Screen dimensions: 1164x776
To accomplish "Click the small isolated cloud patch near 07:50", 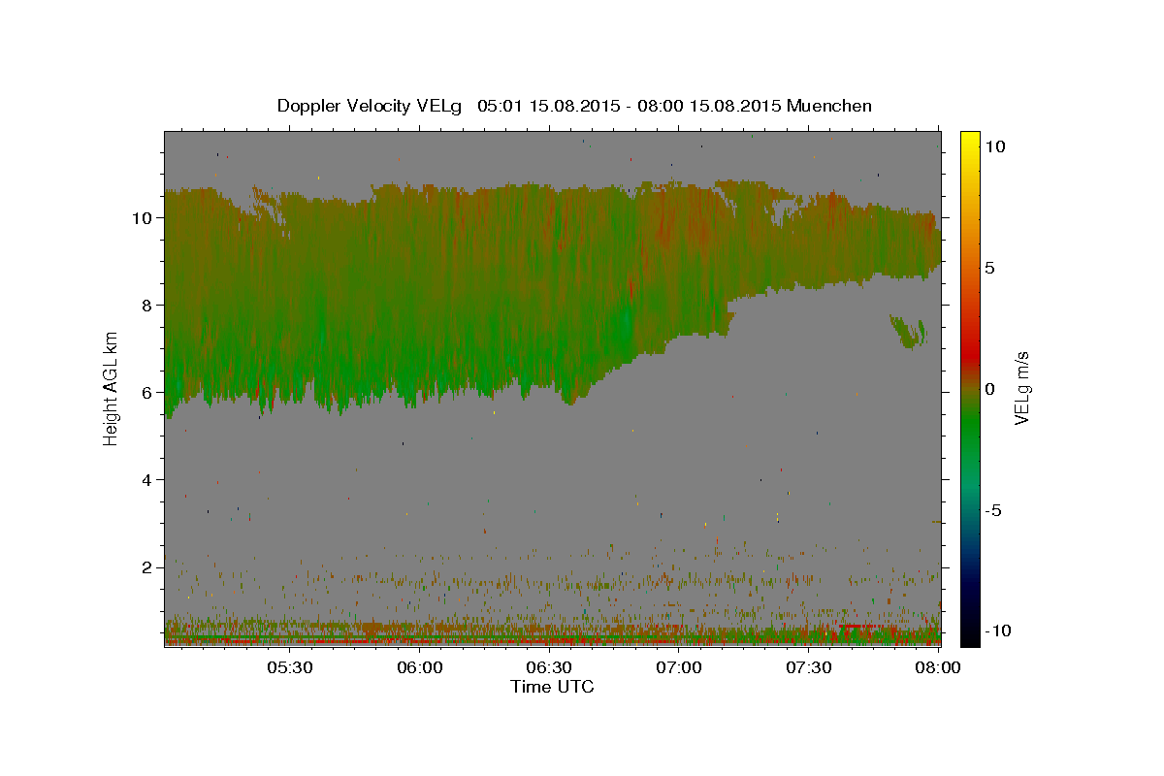I will [x=909, y=331].
